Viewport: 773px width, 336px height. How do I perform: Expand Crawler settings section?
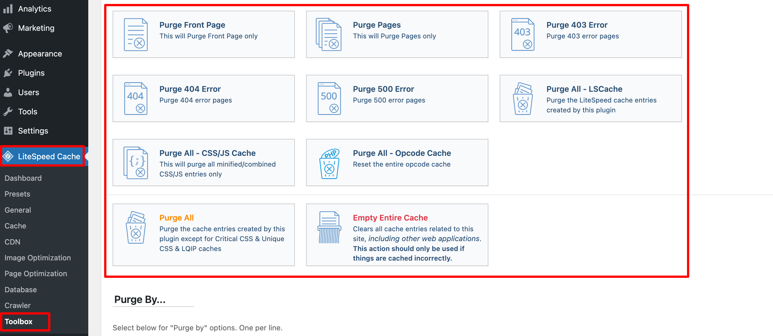17,305
